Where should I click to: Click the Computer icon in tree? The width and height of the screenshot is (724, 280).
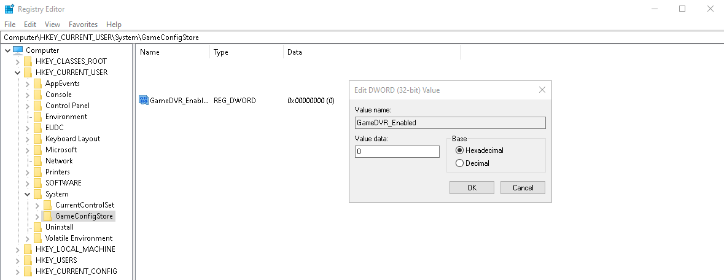(18, 50)
